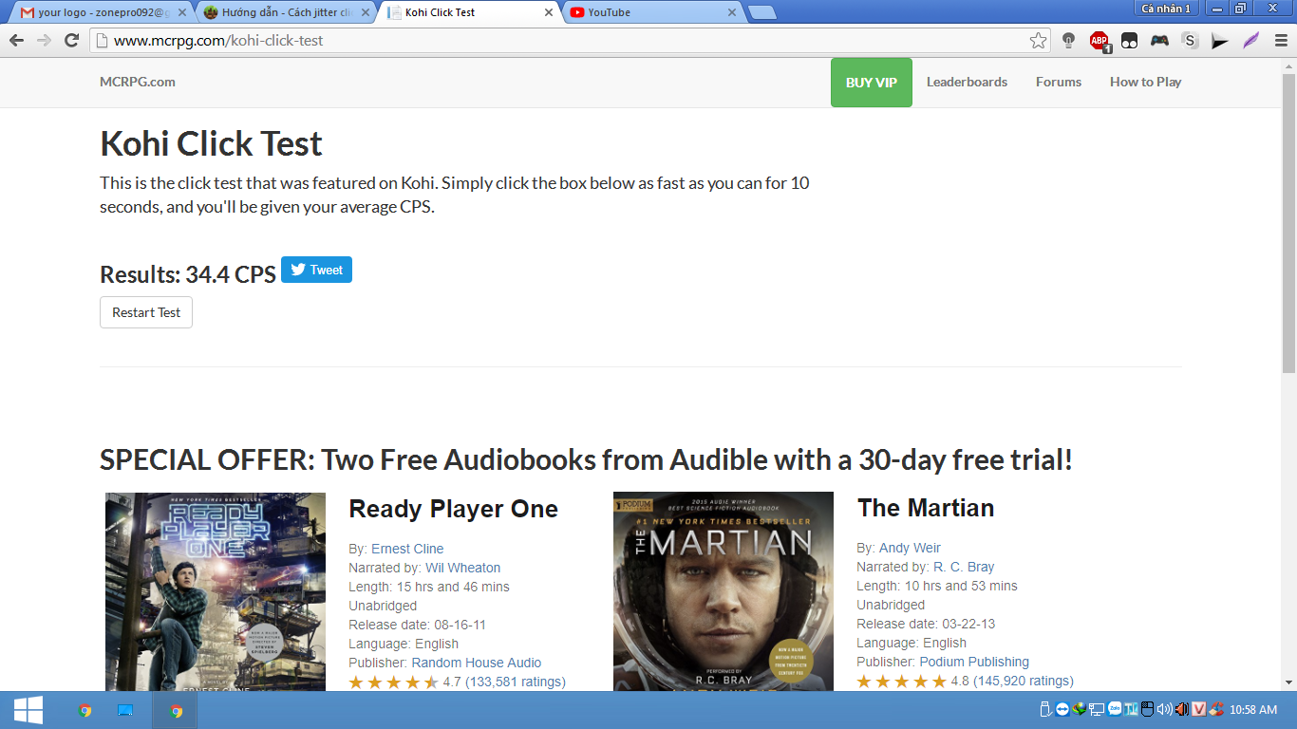Screen dimensions: 1297x729
Task: Click the gray S extension icon
Action: [1190, 41]
